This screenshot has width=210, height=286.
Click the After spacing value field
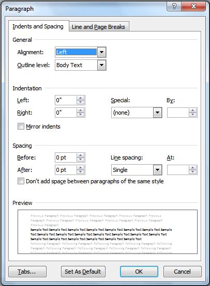coord(66,170)
